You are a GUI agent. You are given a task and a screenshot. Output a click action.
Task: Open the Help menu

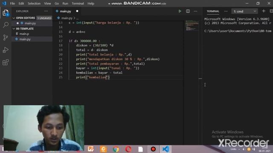click(x=91, y=3)
